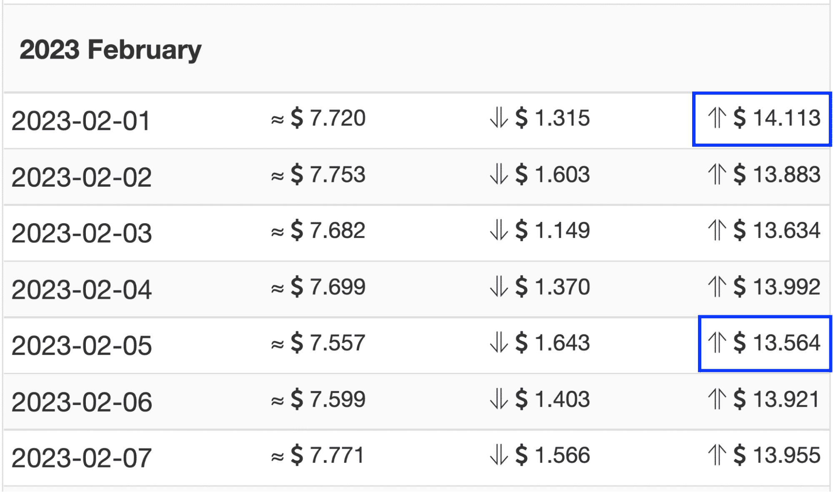
Task: Click the approximate symbol beside $ 7.771
Action: 278,457
